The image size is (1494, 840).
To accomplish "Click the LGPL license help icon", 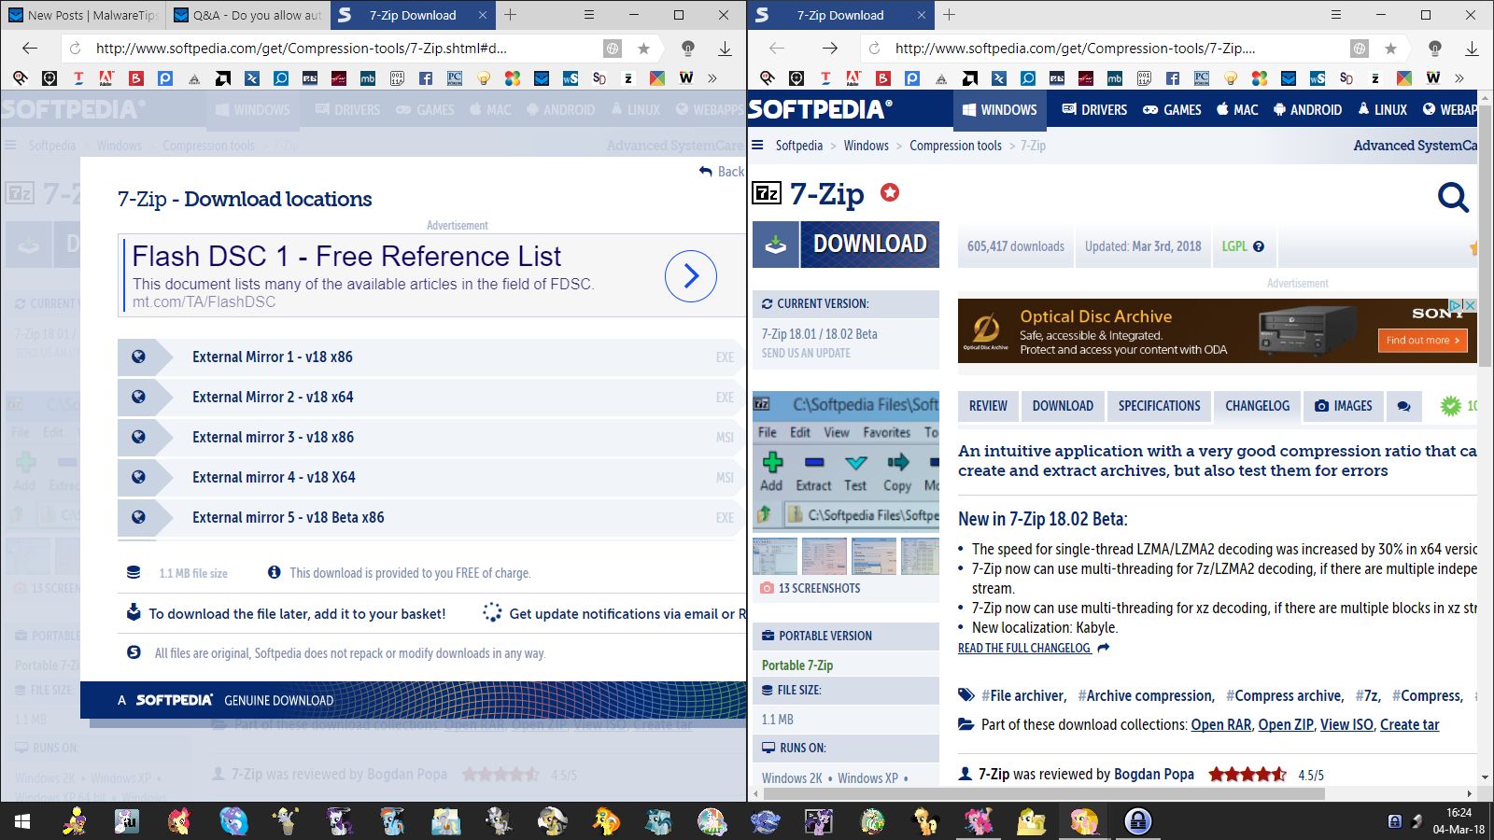I will click(1259, 246).
